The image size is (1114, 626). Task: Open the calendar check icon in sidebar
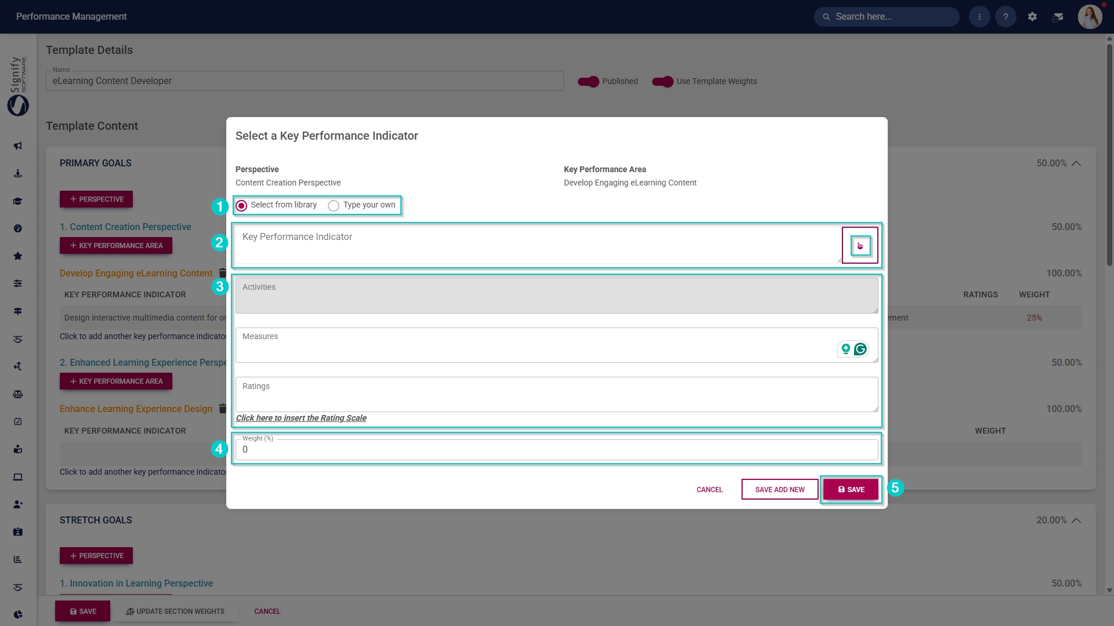pyautogui.click(x=18, y=421)
